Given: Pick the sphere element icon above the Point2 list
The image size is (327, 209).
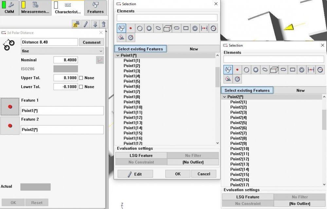Looking at the screenshot, I should [256, 70].
